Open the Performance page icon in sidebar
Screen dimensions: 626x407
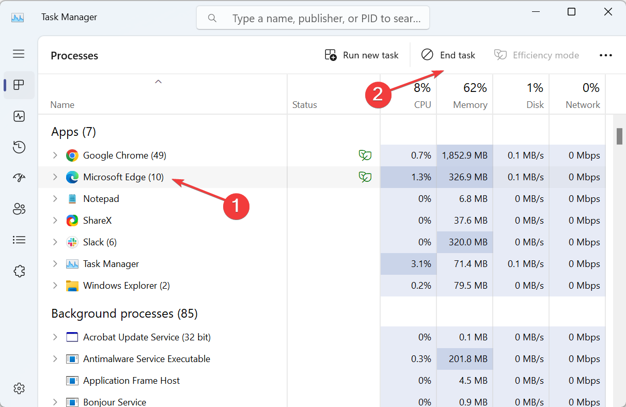click(x=19, y=116)
